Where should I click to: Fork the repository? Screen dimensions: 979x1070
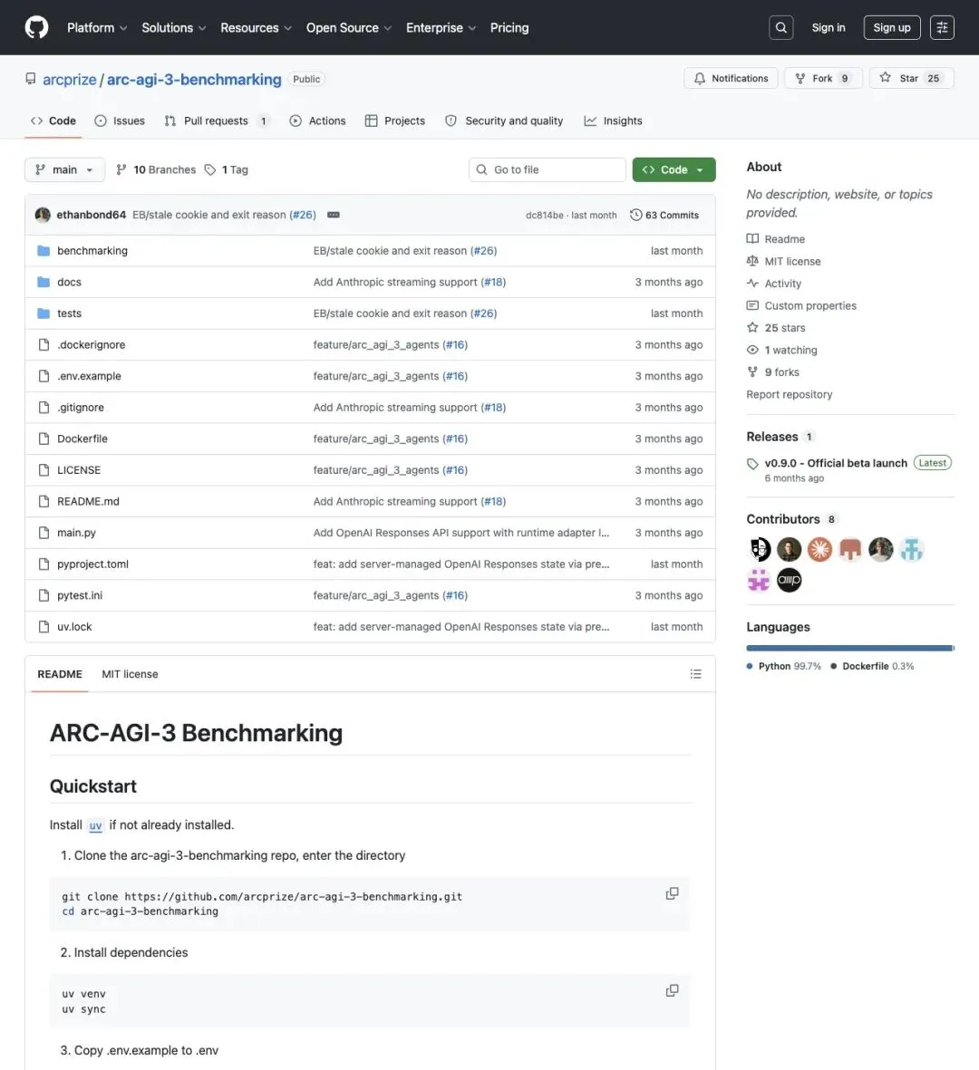(823, 78)
